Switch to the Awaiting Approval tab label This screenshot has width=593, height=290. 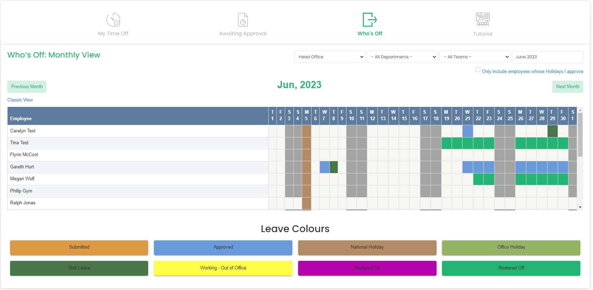(243, 33)
